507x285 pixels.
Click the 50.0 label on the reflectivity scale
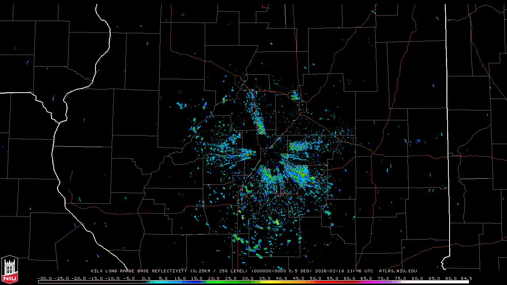point(316,278)
